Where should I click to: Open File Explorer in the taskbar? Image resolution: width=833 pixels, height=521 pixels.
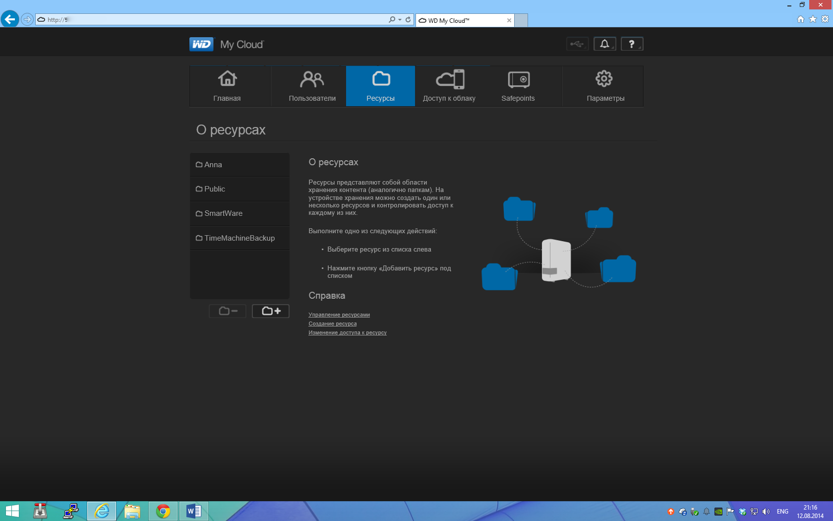(132, 511)
